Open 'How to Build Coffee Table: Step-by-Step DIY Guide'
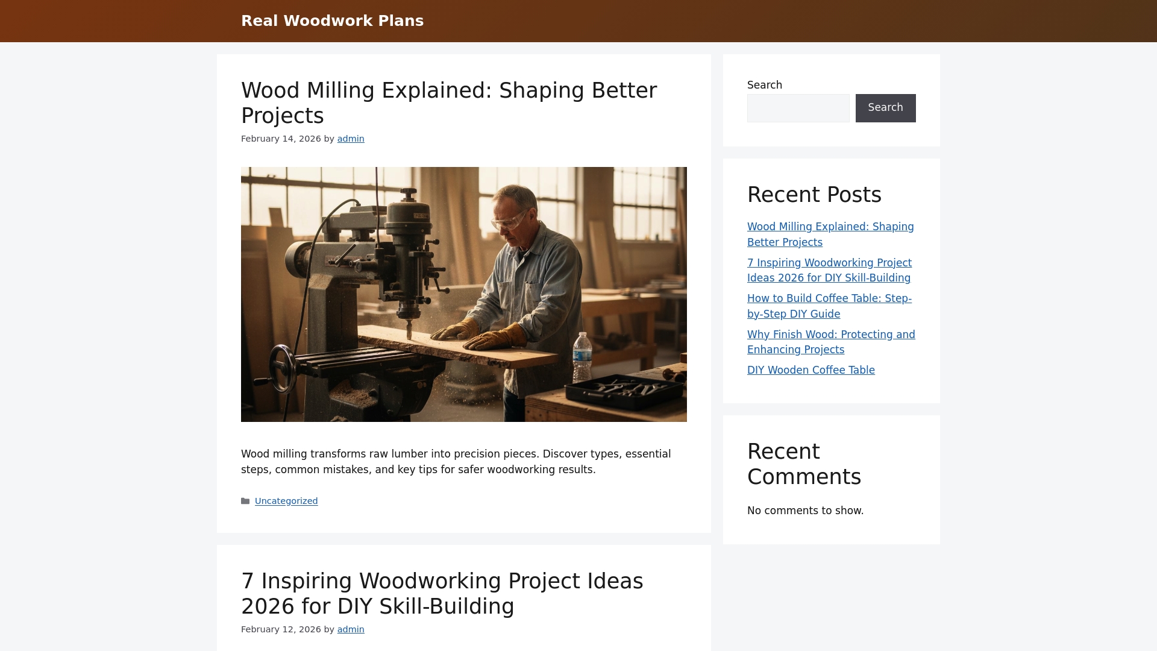Image resolution: width=1157 pixels, height=651 pixels. [x=829, y=306]
